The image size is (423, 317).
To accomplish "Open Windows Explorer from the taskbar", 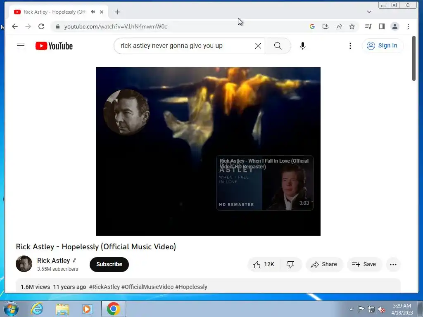I will (62, 309).
